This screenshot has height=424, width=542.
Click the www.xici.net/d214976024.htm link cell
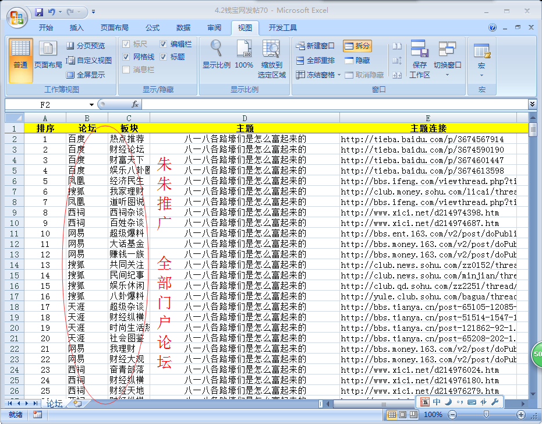(428, 370)
